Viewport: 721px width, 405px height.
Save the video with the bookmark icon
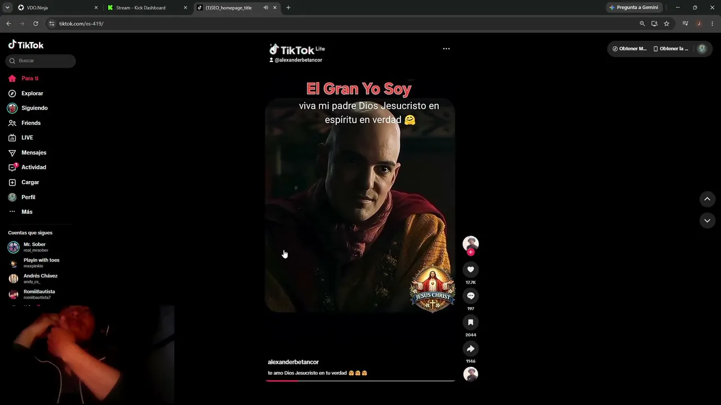[x=471, y=322]
